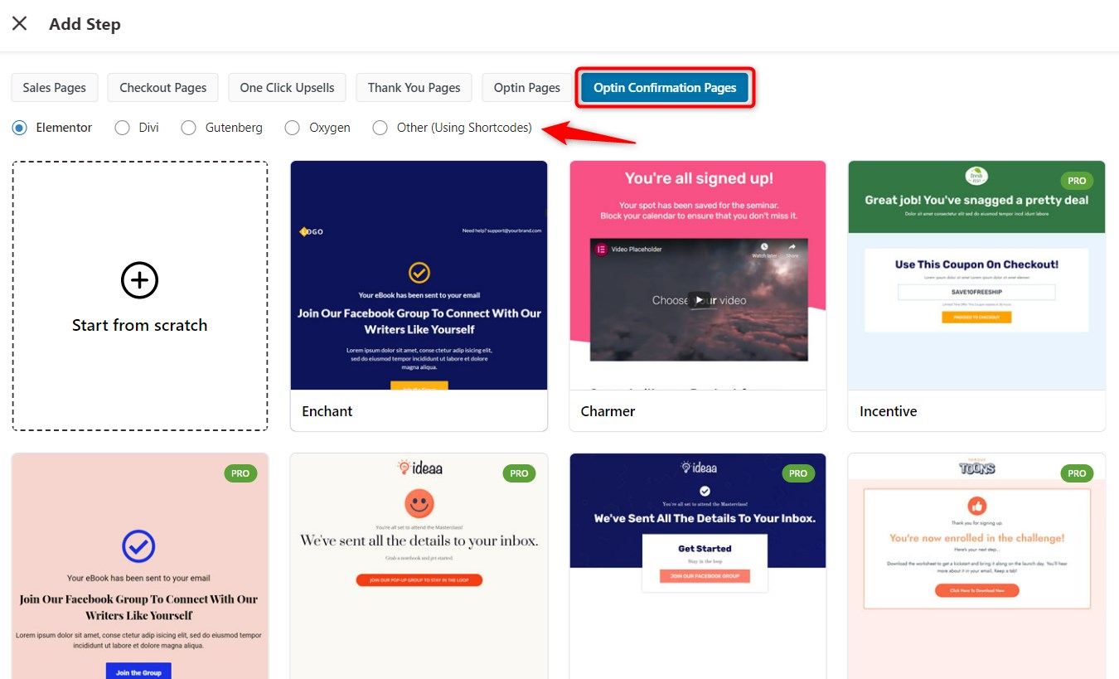
Task: Open the Sales Pages tab
Action: [54, 87]
